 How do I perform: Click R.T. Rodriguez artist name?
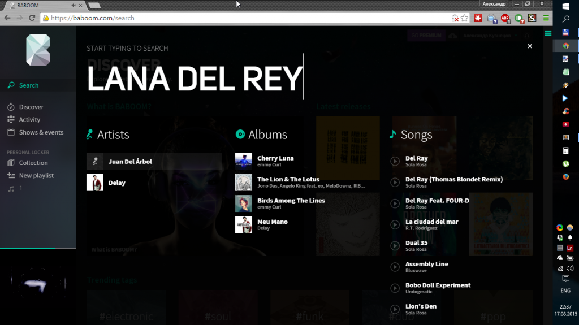421,228
